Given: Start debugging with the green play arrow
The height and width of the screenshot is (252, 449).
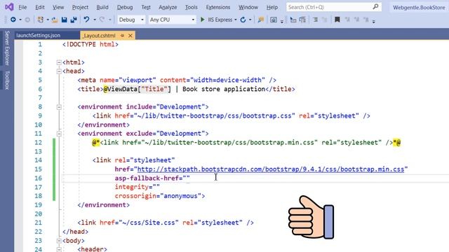Looking at the screenshot, I should point(203,20).
